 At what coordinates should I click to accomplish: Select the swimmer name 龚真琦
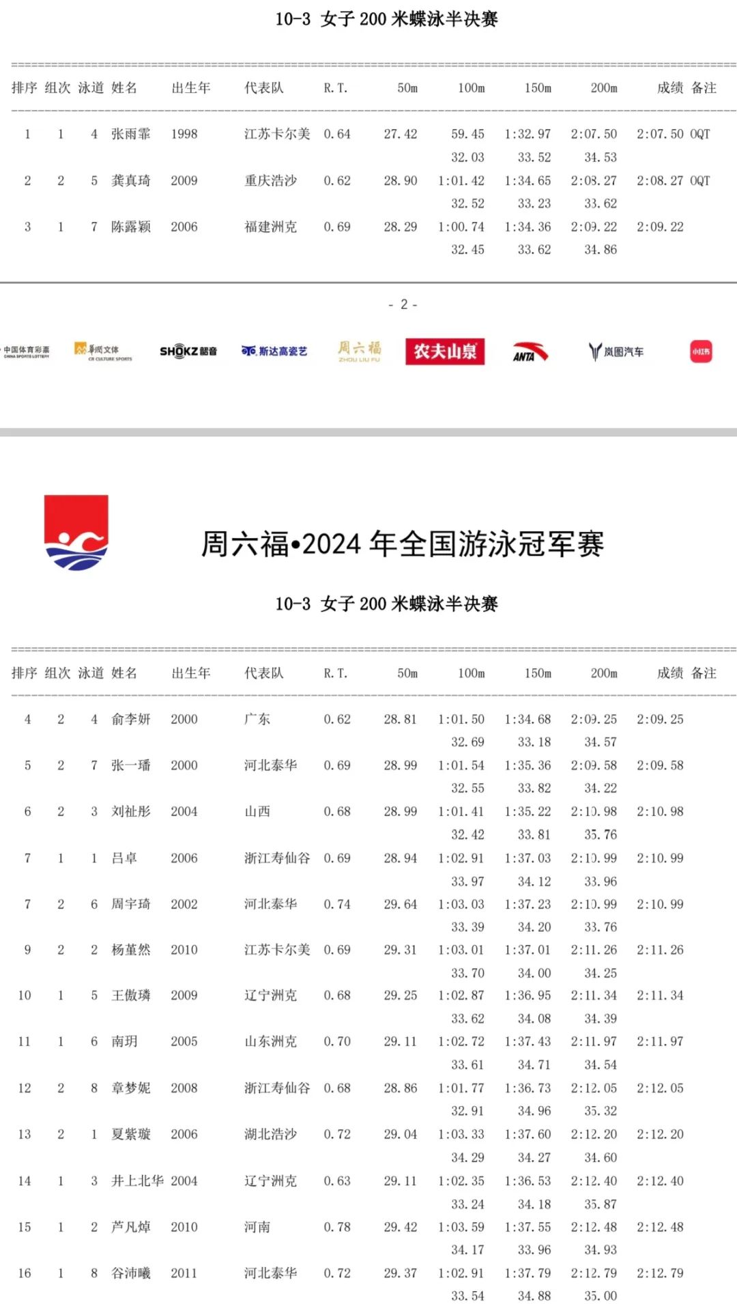pyautogui.click(x=131, y=180)
